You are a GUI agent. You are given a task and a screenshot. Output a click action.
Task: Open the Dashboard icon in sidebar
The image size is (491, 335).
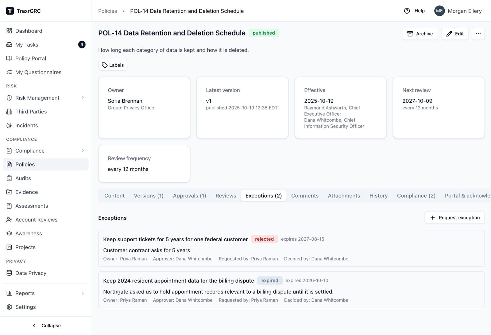9,31
